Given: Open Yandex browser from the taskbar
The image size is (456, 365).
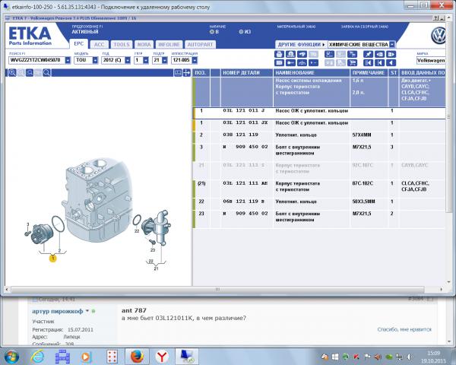Looking at the screenshot, I should point(163,357).
